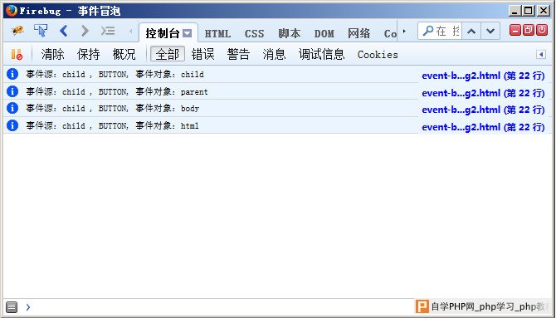This screenshot has width=556, height=318.
Task: Click the 清除 button
Action: coord(53,54)
